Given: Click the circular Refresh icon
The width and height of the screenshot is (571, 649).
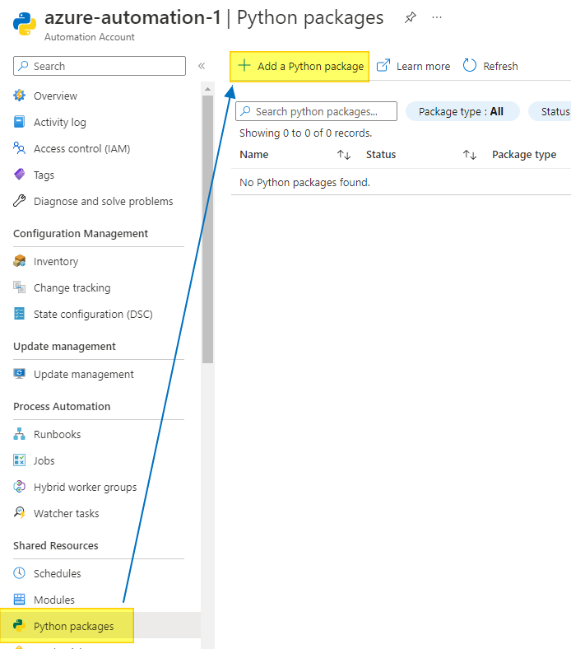Looking at the screenshot, I should pyautogui.click(x=470, y=65).
